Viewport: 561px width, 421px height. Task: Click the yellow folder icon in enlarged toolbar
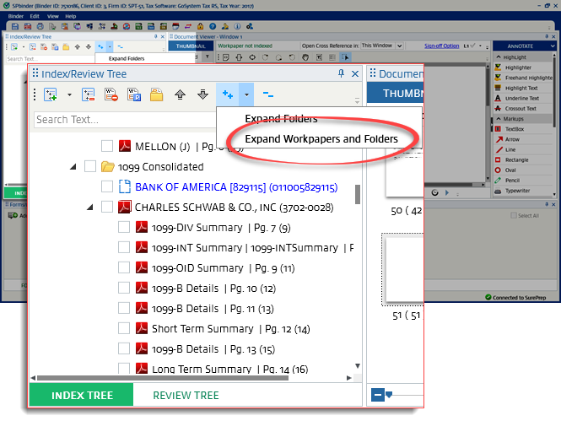pyautogui.click(x=156, y=94)
